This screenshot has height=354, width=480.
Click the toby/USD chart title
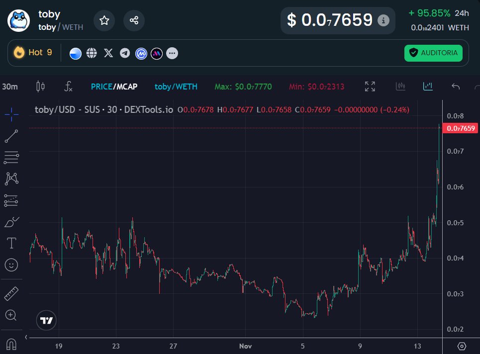coord(104,109)
